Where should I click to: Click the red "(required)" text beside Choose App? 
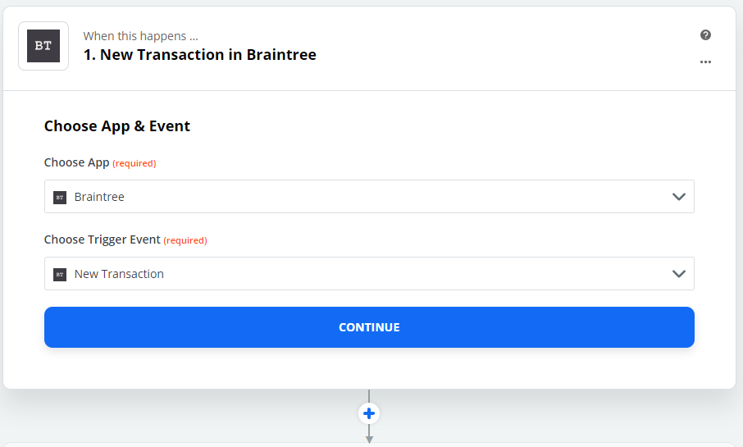tap(134, 163)
